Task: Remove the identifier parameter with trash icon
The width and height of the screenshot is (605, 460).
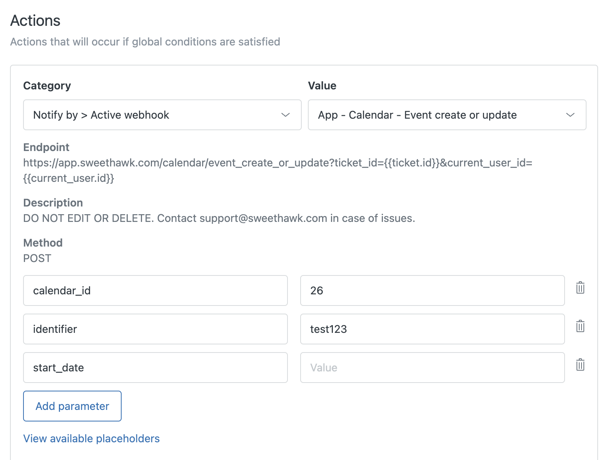Action: tap(580, 326)
